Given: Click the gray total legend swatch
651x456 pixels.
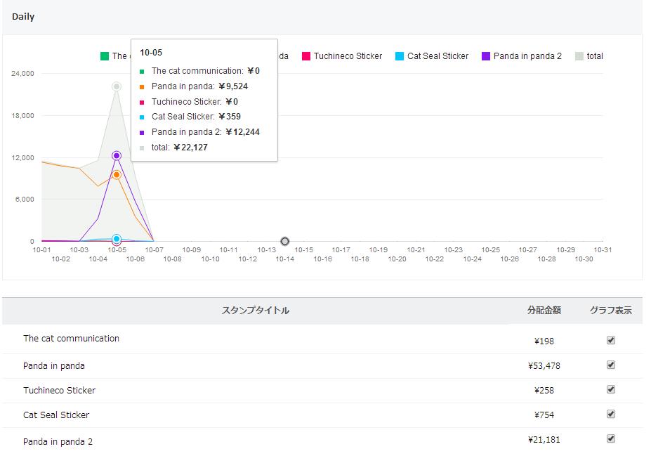Looking at the screenshot, I should (579, 56).
